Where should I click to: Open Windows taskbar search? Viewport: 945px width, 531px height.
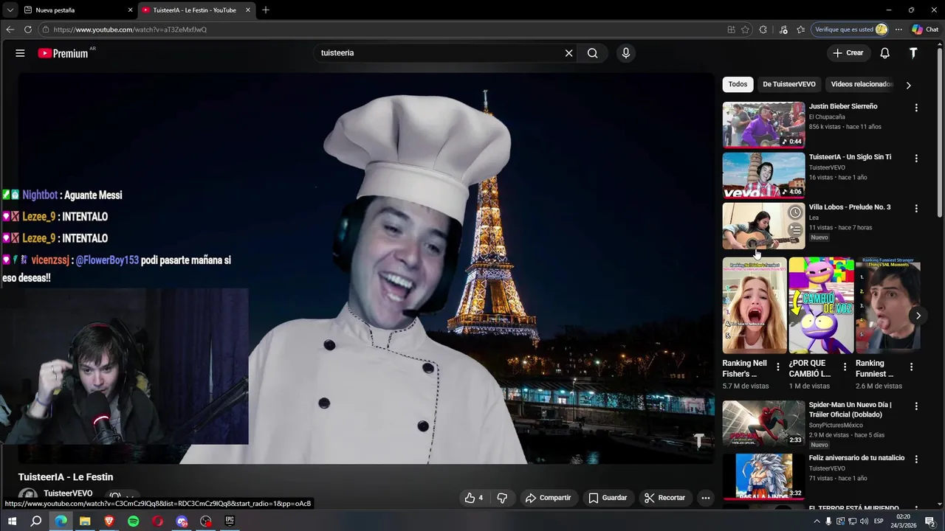pyautogui.click(x=36, y=521)
